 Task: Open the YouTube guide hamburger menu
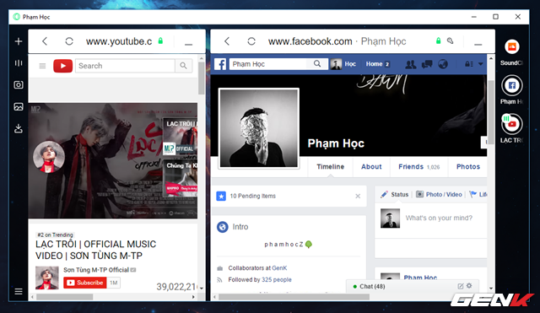point(42,66)
